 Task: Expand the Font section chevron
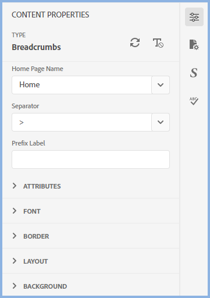pyautogui.click(x=15, y=211)
